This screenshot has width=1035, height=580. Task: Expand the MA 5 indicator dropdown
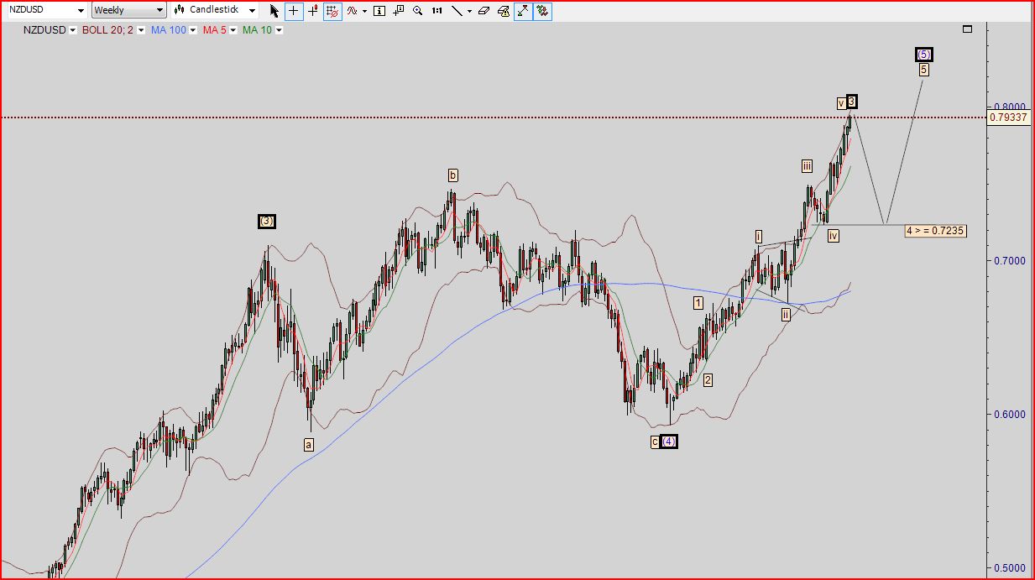(234, 30)
